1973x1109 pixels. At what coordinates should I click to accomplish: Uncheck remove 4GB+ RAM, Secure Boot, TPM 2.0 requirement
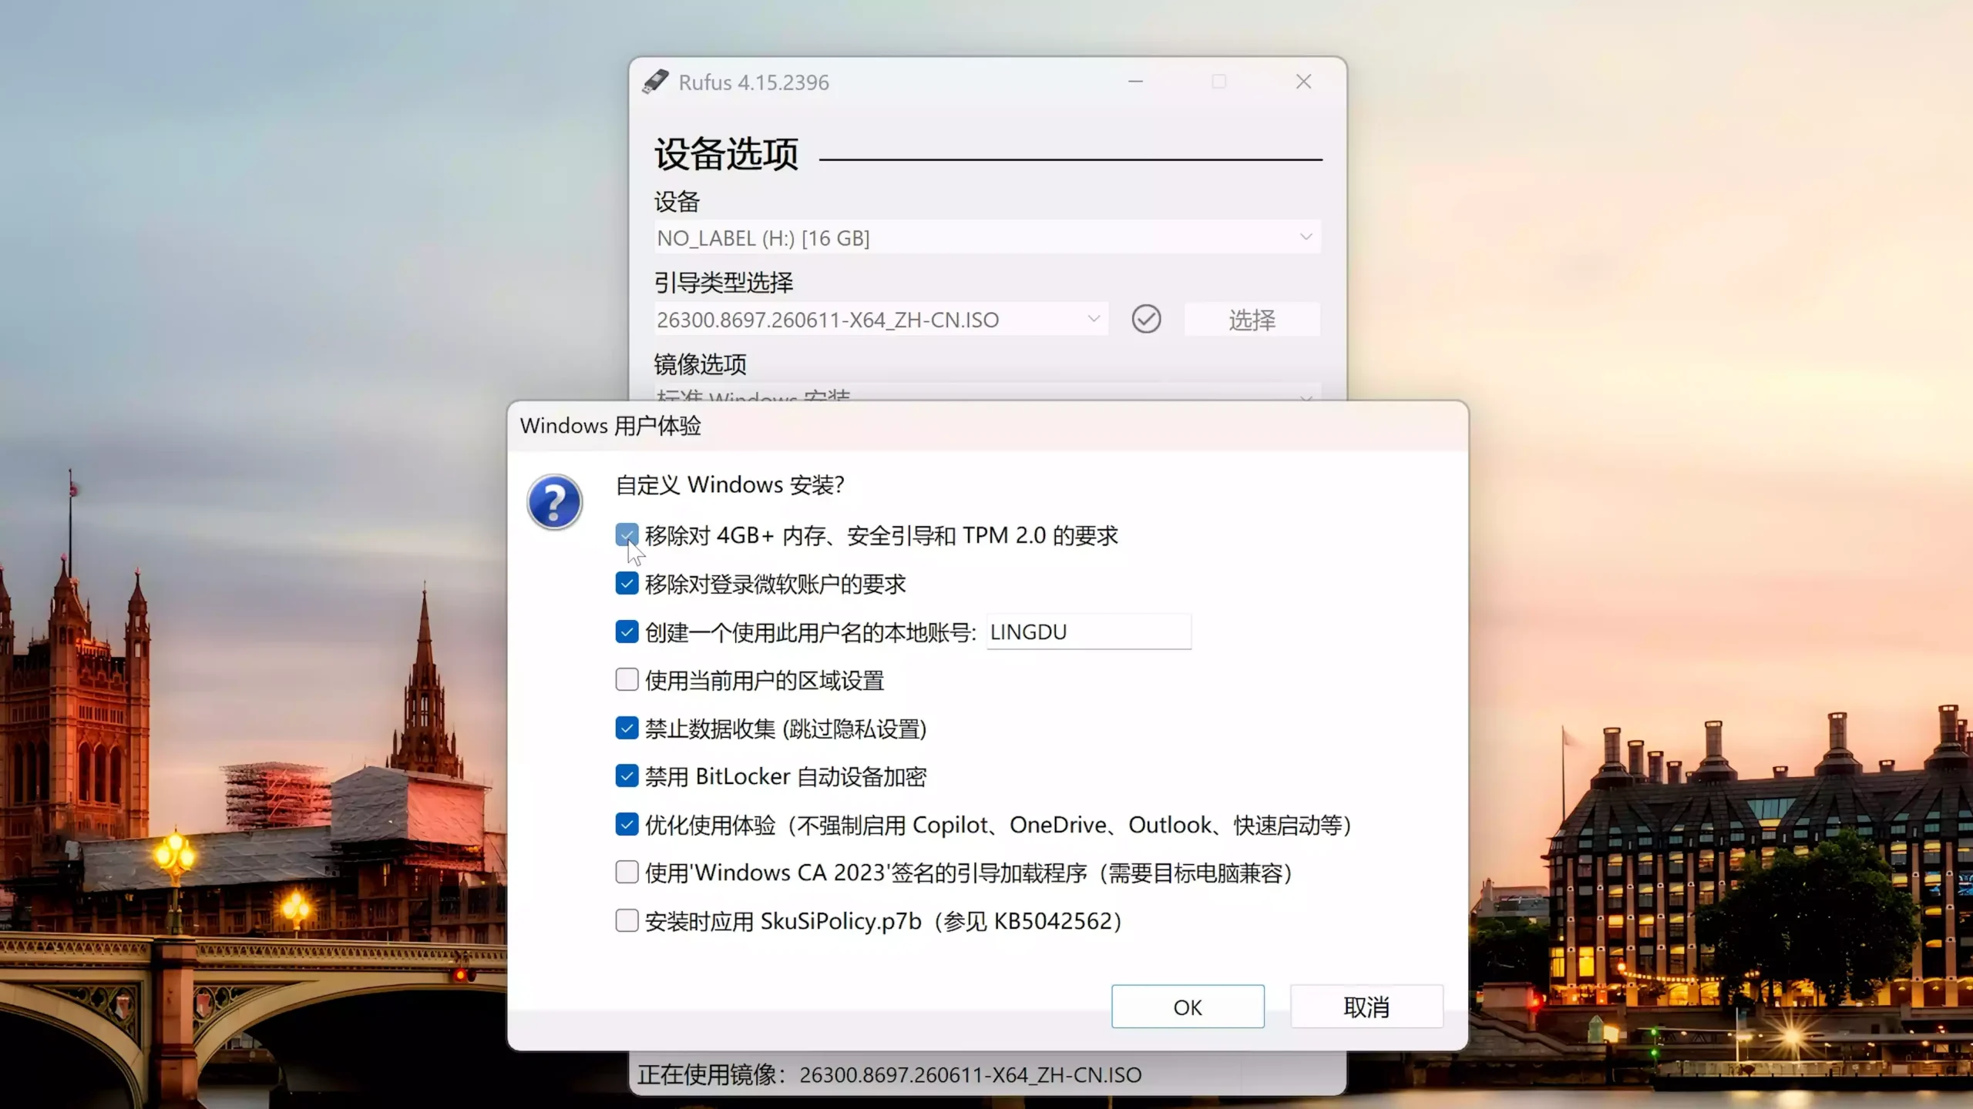click(x=627, y=534)
